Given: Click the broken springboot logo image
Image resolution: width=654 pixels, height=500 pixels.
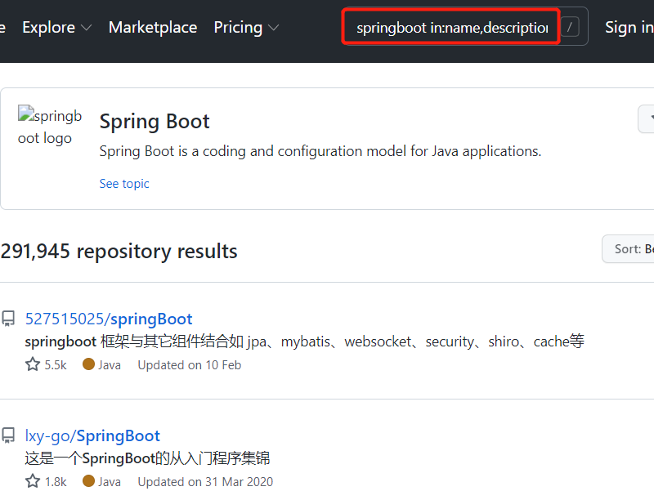Looking at the screenshot, I should pos(50,126).
